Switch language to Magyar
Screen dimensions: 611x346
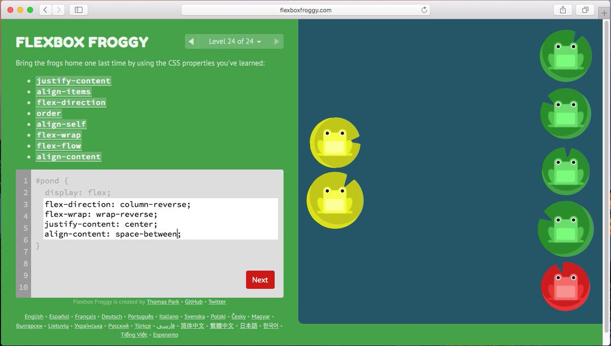pos(261,316)
